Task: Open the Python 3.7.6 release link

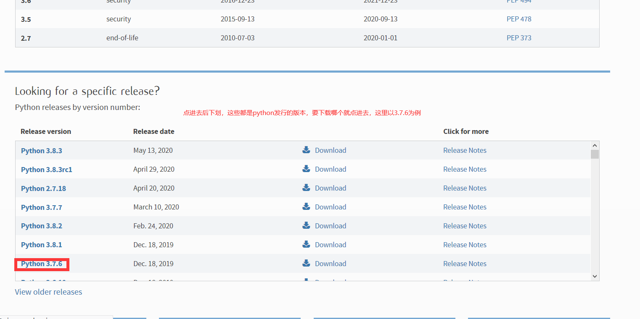Action: 42,264
